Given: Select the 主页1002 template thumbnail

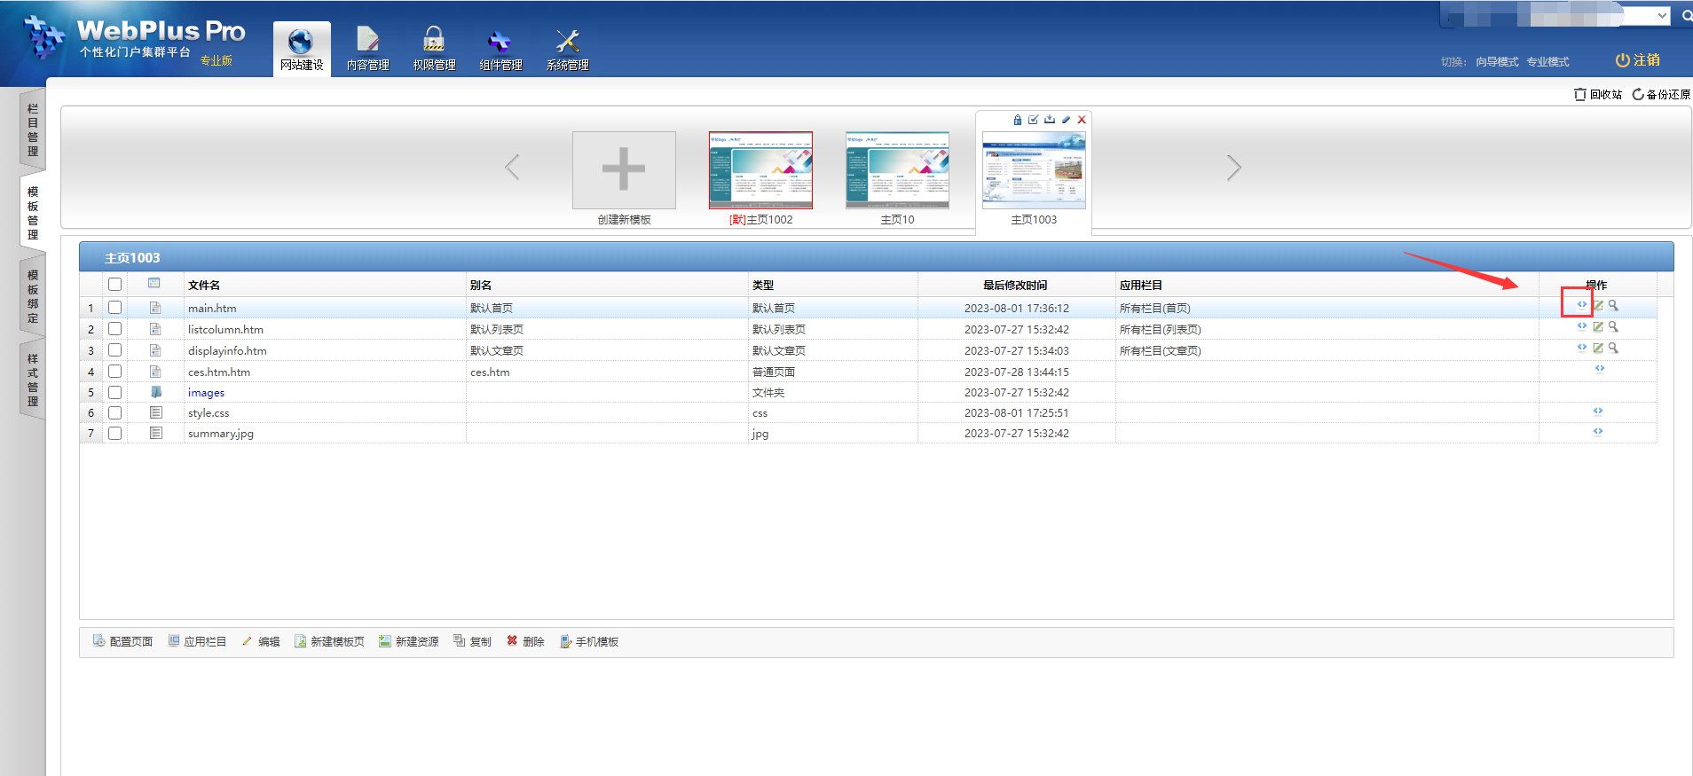Looking at the screenshot, I should [x=760, y=170].
